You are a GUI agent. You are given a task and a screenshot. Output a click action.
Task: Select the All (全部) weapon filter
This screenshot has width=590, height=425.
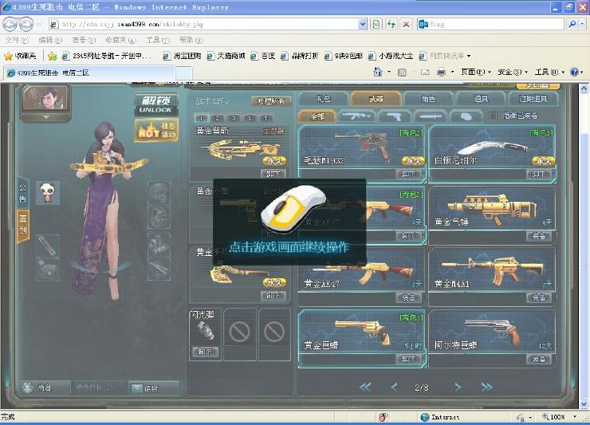click(317, 116)
